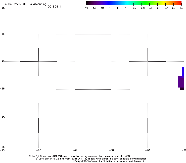
Task: Click the 0.0 colorbar label
Action: coord(173,8)
